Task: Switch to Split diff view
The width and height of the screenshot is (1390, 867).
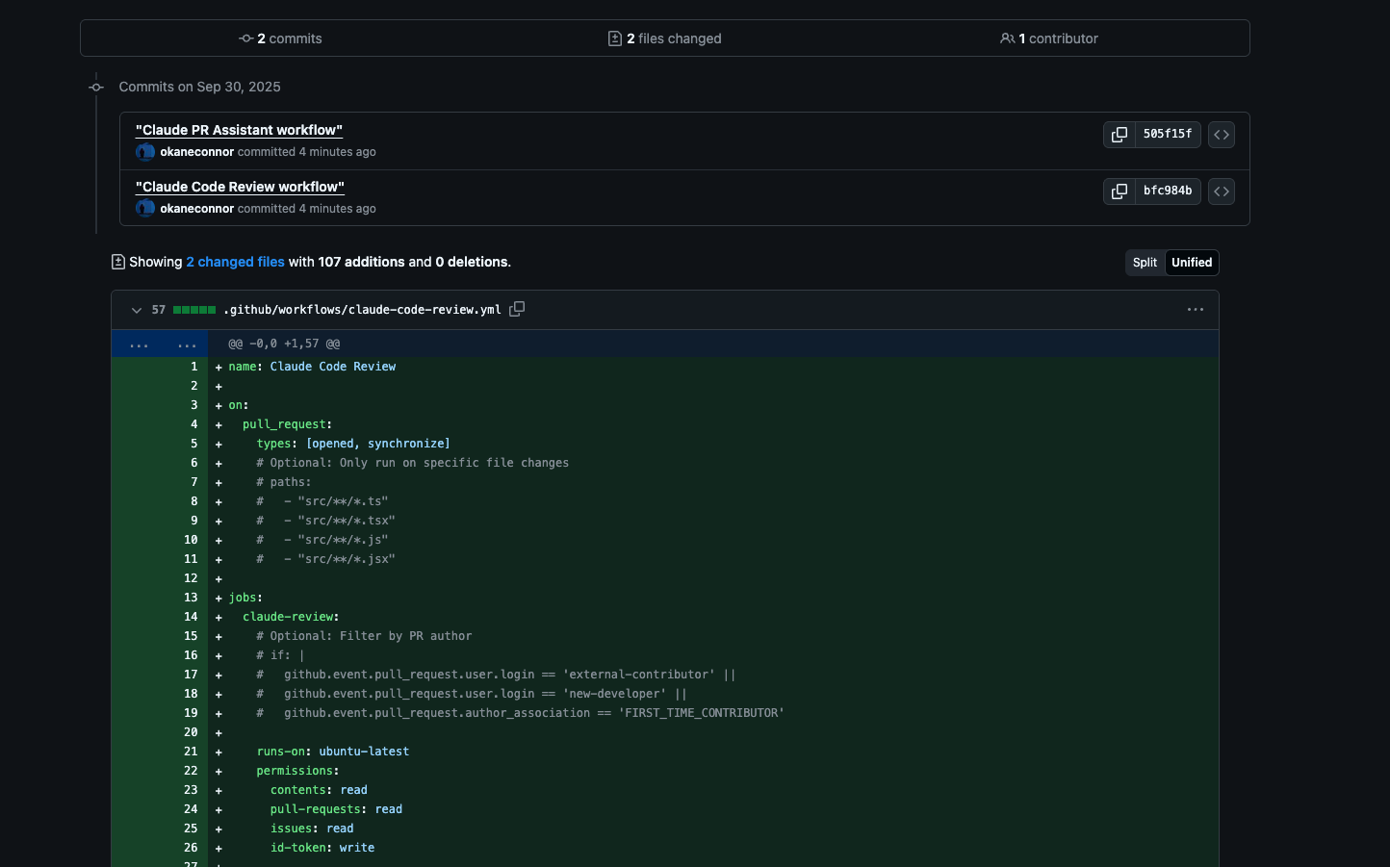Action: (x=1145, y=263)
